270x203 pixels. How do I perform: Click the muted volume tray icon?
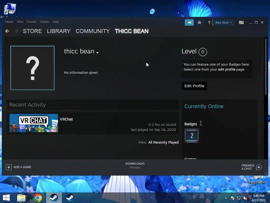point(245,198)
